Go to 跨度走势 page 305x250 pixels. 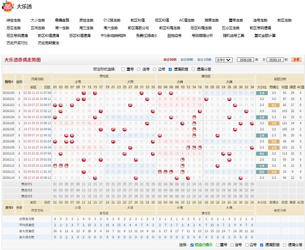point(212,20)
